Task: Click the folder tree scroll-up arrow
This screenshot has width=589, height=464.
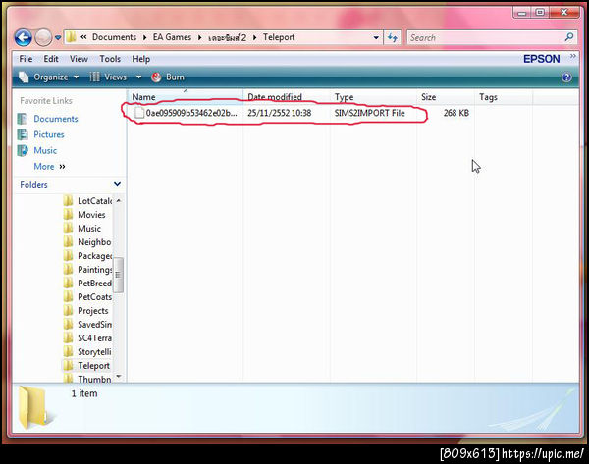Action: tap(119, 201)
